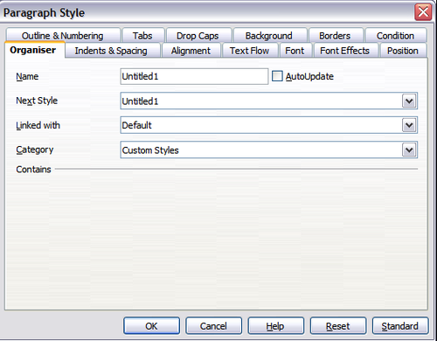437x341 pixels.
Task: Select the Font tab
Action: pos(295,51)
